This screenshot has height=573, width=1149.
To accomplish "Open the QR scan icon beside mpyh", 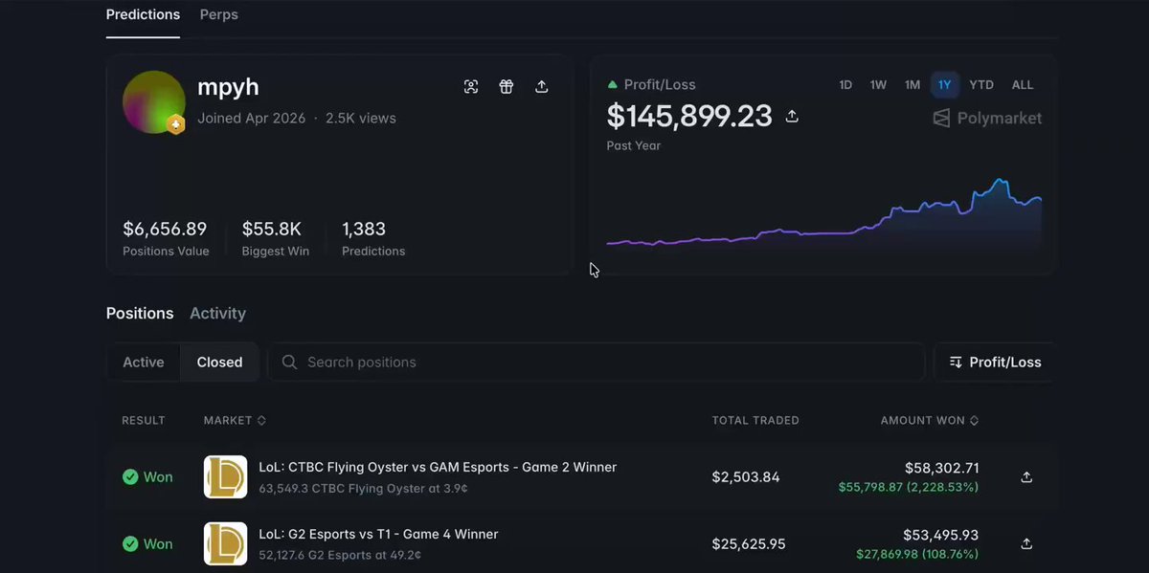I will click(471, 87).
